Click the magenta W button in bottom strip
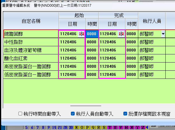This screenshot has width=175, height=130. (126, 127)
